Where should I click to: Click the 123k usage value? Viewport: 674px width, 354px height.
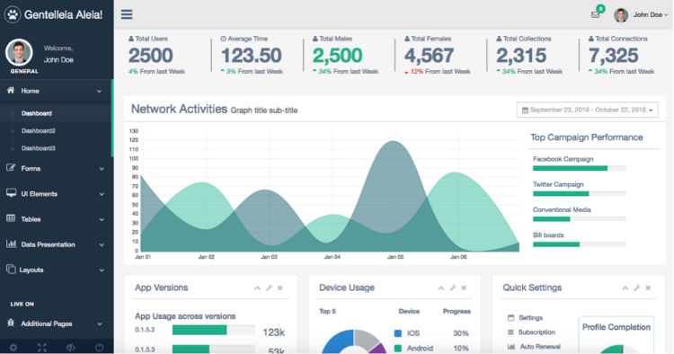[x=274, y=332]
